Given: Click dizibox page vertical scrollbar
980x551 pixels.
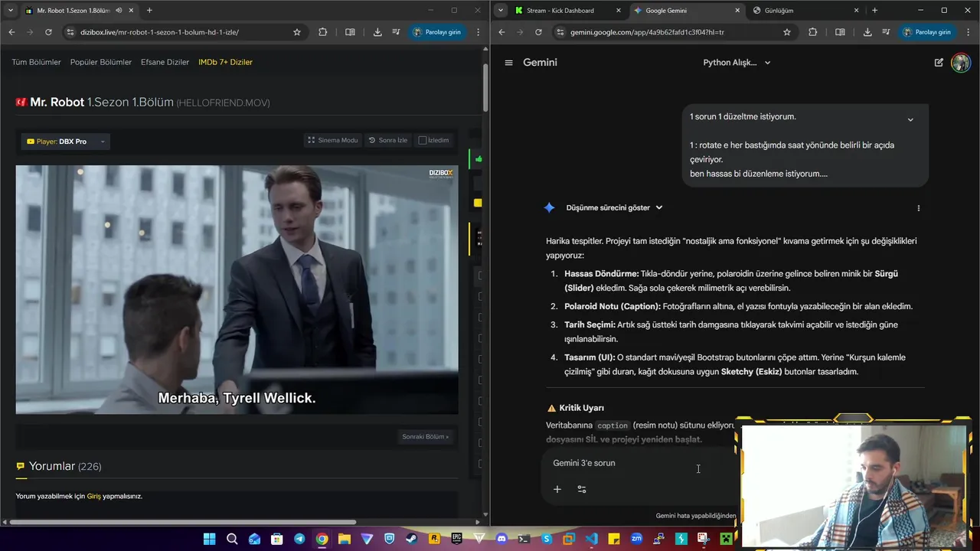Looking at the screenshot, I should 485,88.
